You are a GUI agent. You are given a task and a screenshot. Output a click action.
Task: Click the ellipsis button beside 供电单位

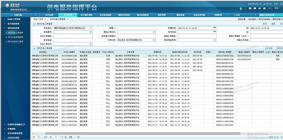tap(91, 28)
